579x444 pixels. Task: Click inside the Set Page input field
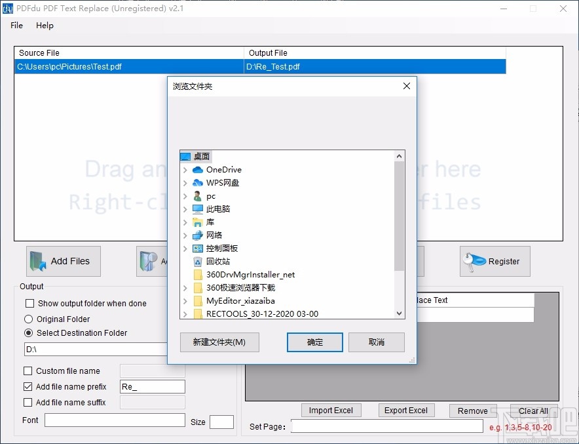point(386,426)
